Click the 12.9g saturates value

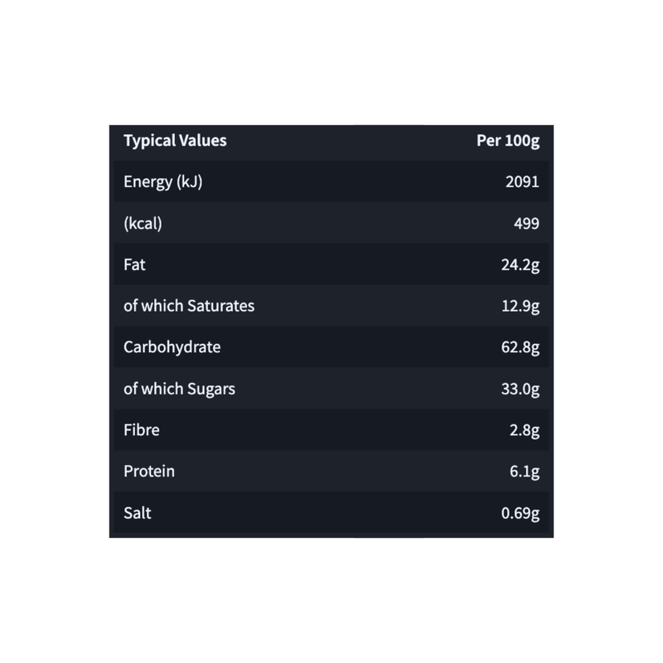click(x=520, y=306)
